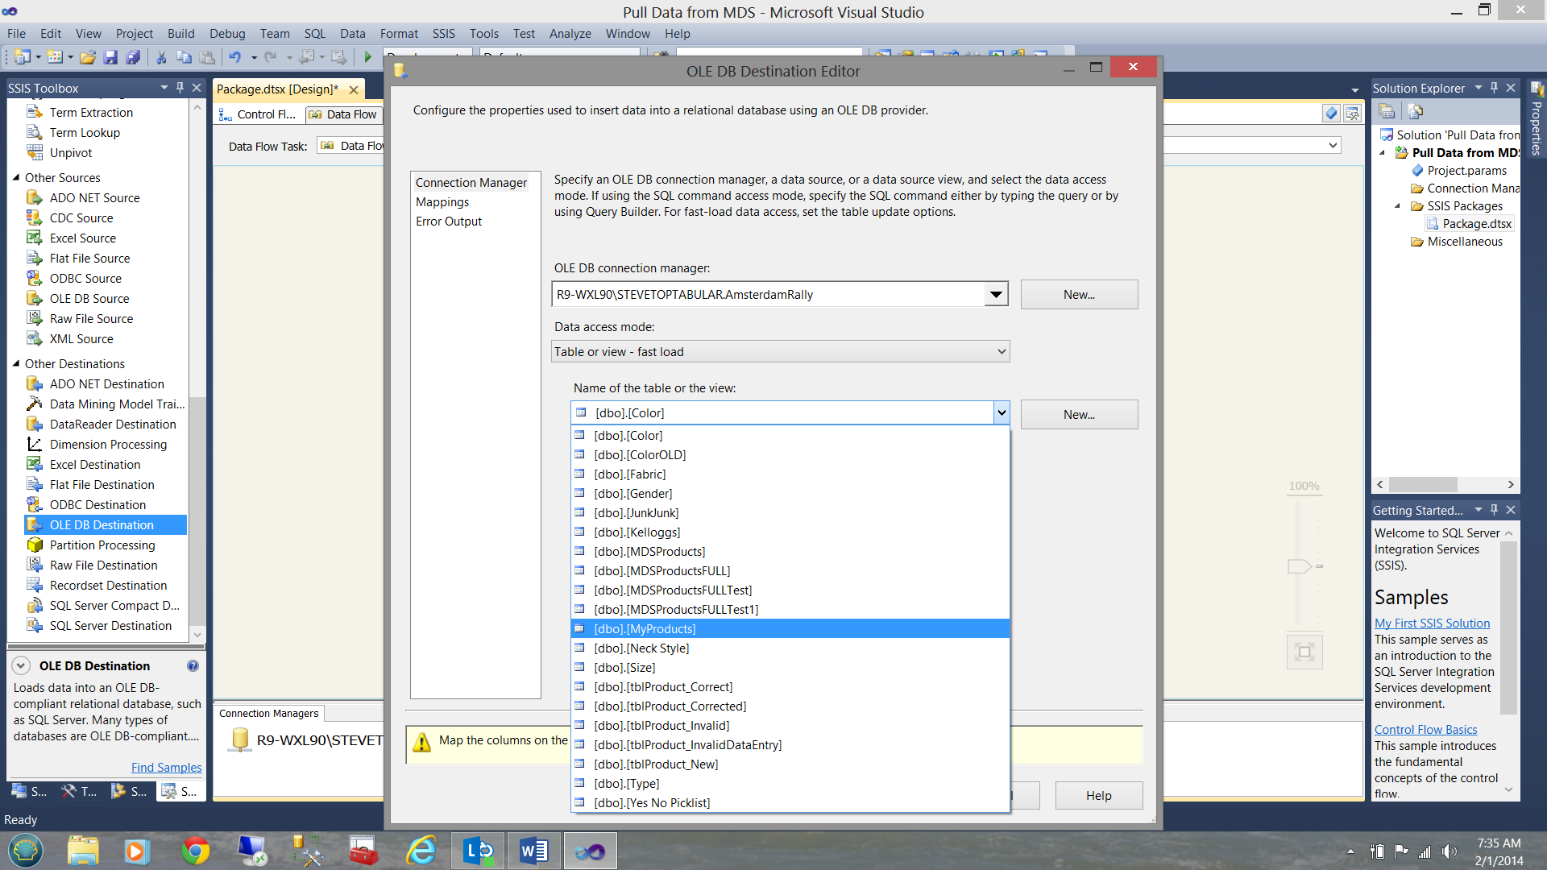Click the Save All toolbar icon

pyautogui.click(x=133, y=57)
